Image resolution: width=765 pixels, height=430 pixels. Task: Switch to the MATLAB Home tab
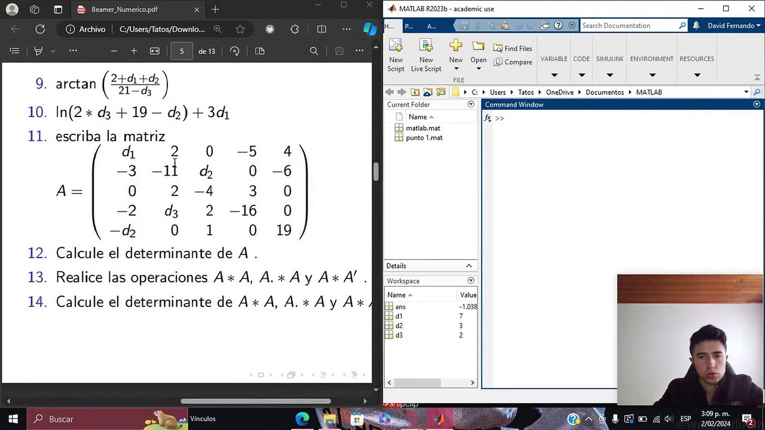tap(389, 26)
